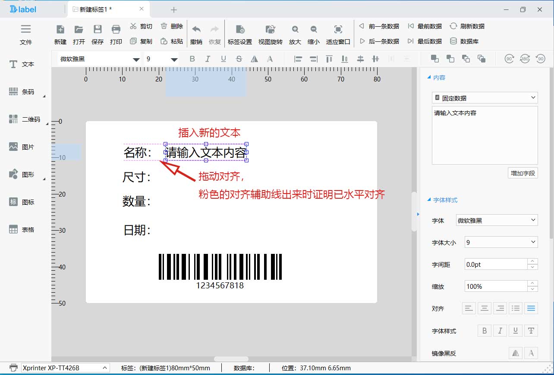
Task: Open the printer Xprinter XP-TT426B dropdown
Action: tap(65, 368)
